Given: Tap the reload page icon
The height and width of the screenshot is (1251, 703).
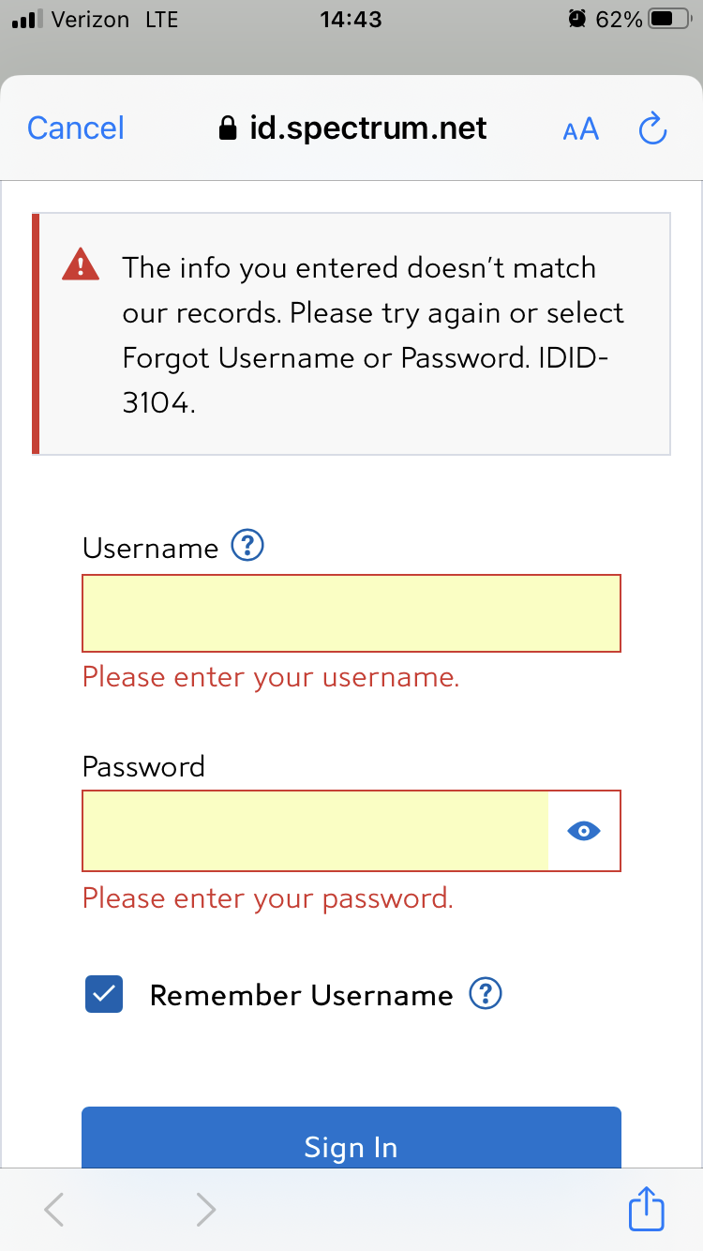Looking at the screenshot, I should pos(652,128).
